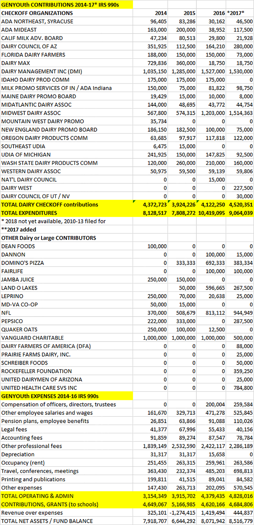This screenshot has height=525, width=254.
Task: Select the Travel, conferences, meetings 2017 value 698,813
Action: click(243, 471)
